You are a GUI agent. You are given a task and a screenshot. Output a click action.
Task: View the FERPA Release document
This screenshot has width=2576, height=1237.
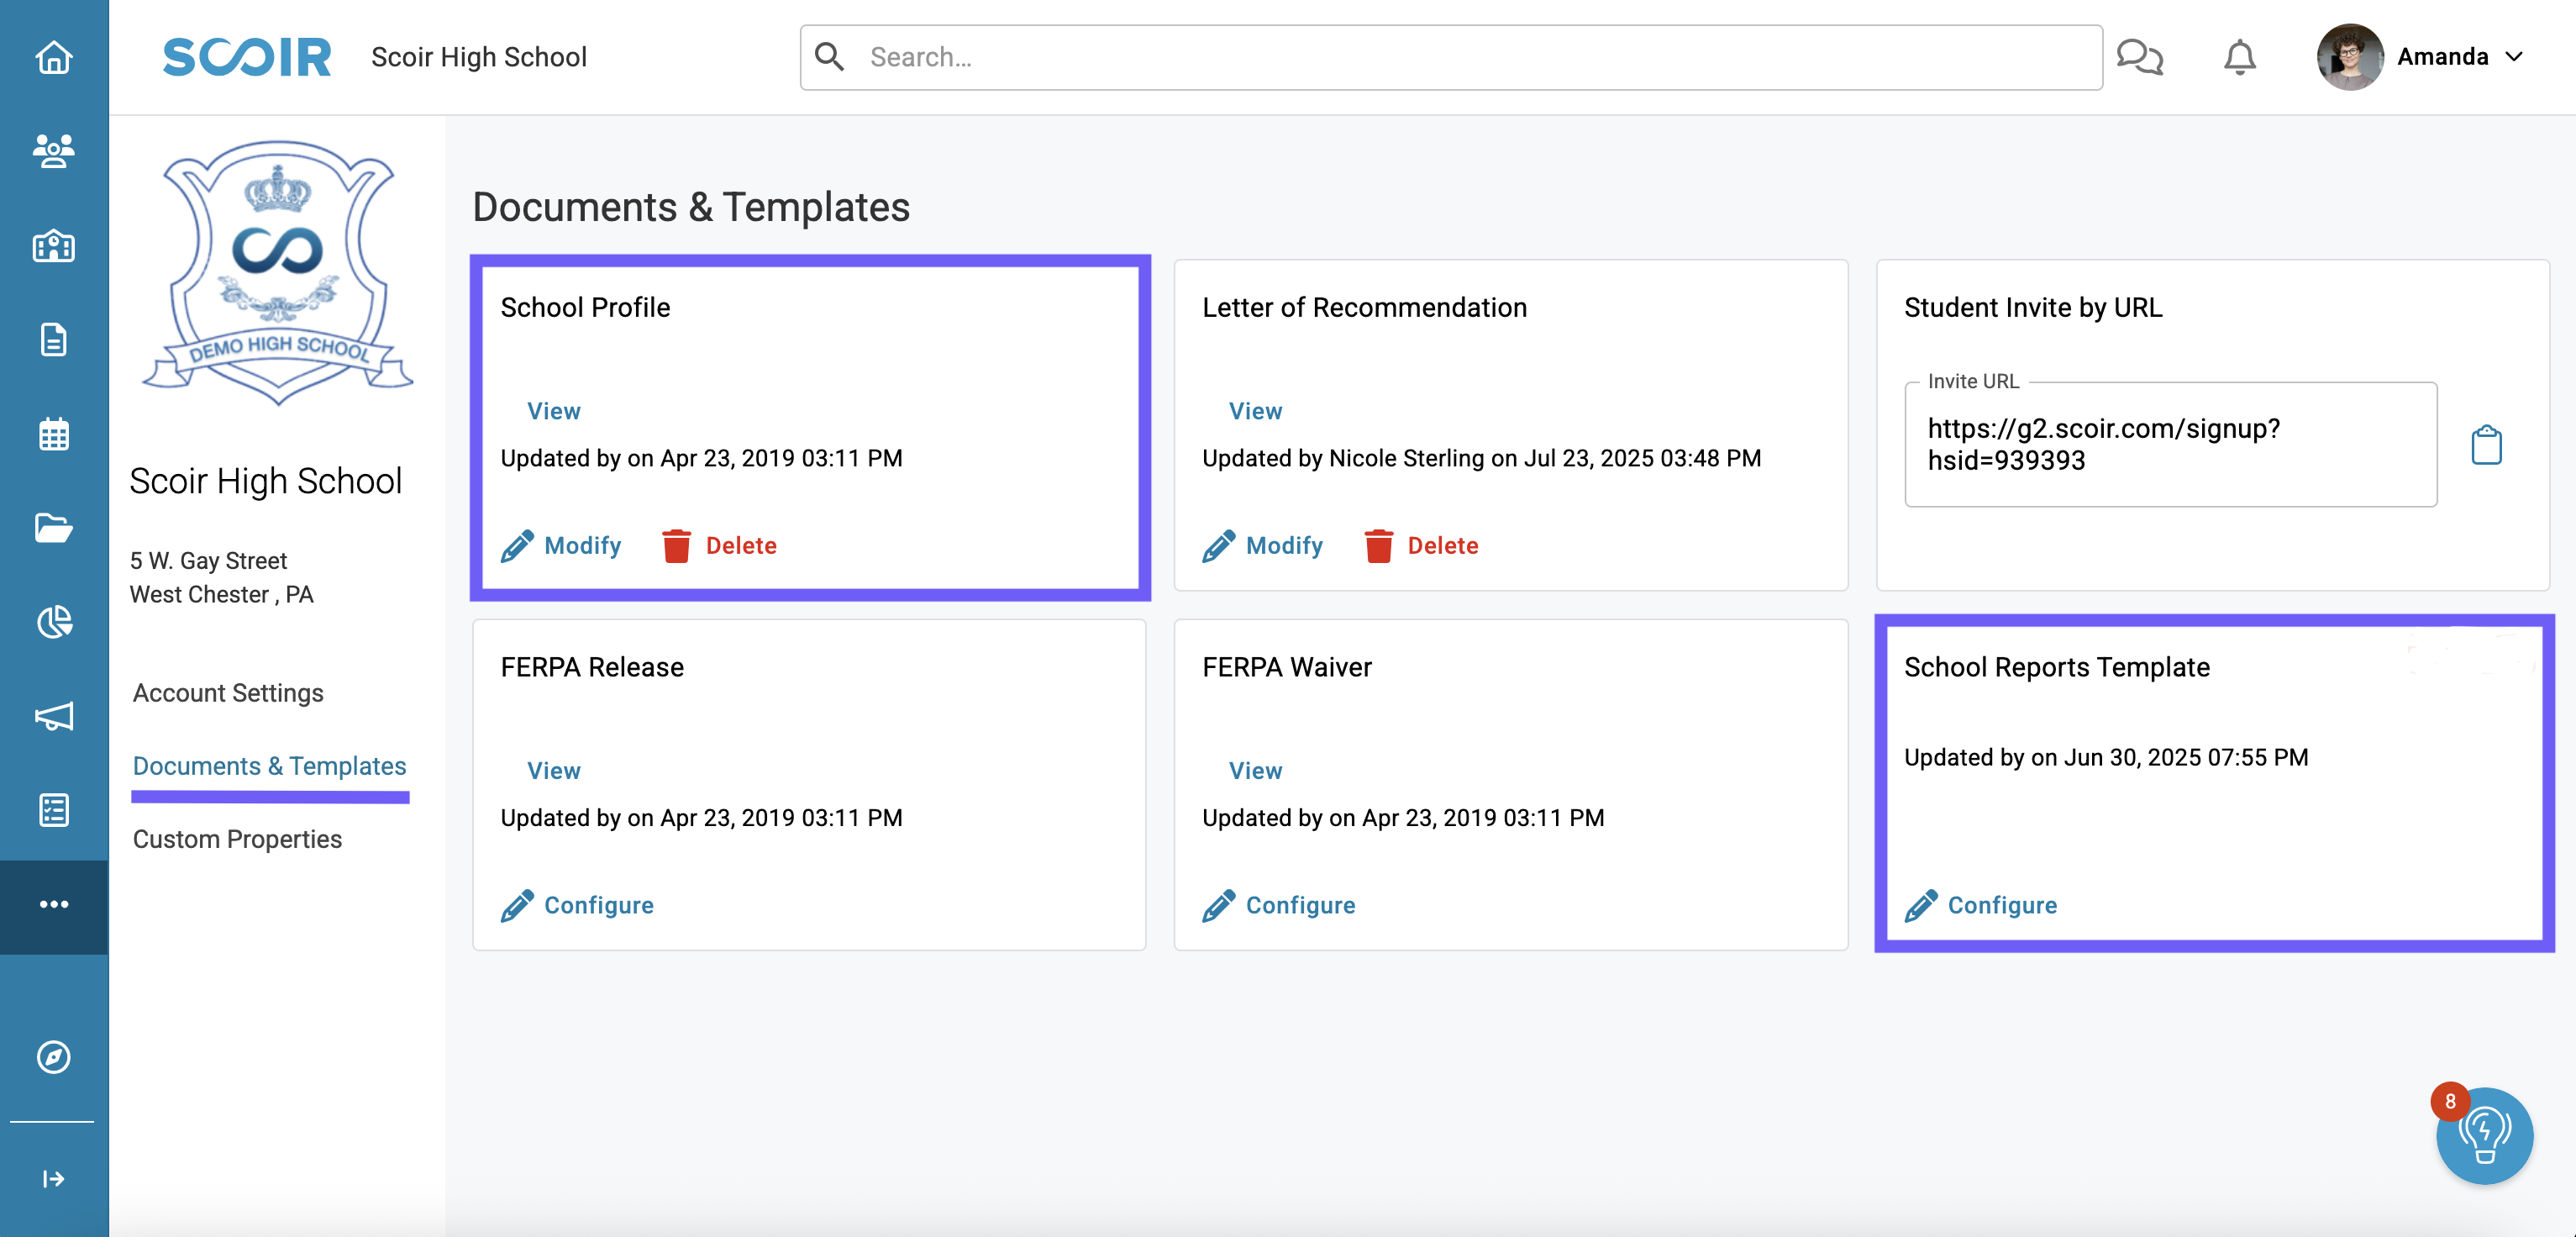pos(554,771)
